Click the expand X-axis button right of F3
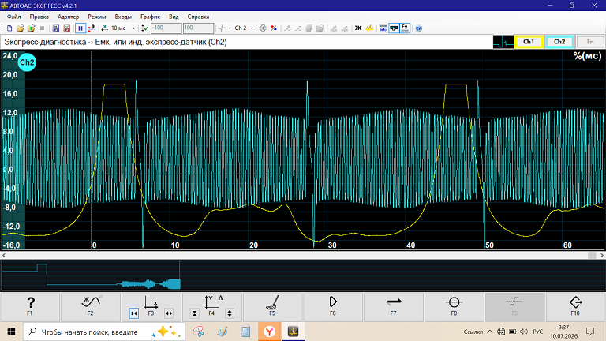 [x=169, y=313]
